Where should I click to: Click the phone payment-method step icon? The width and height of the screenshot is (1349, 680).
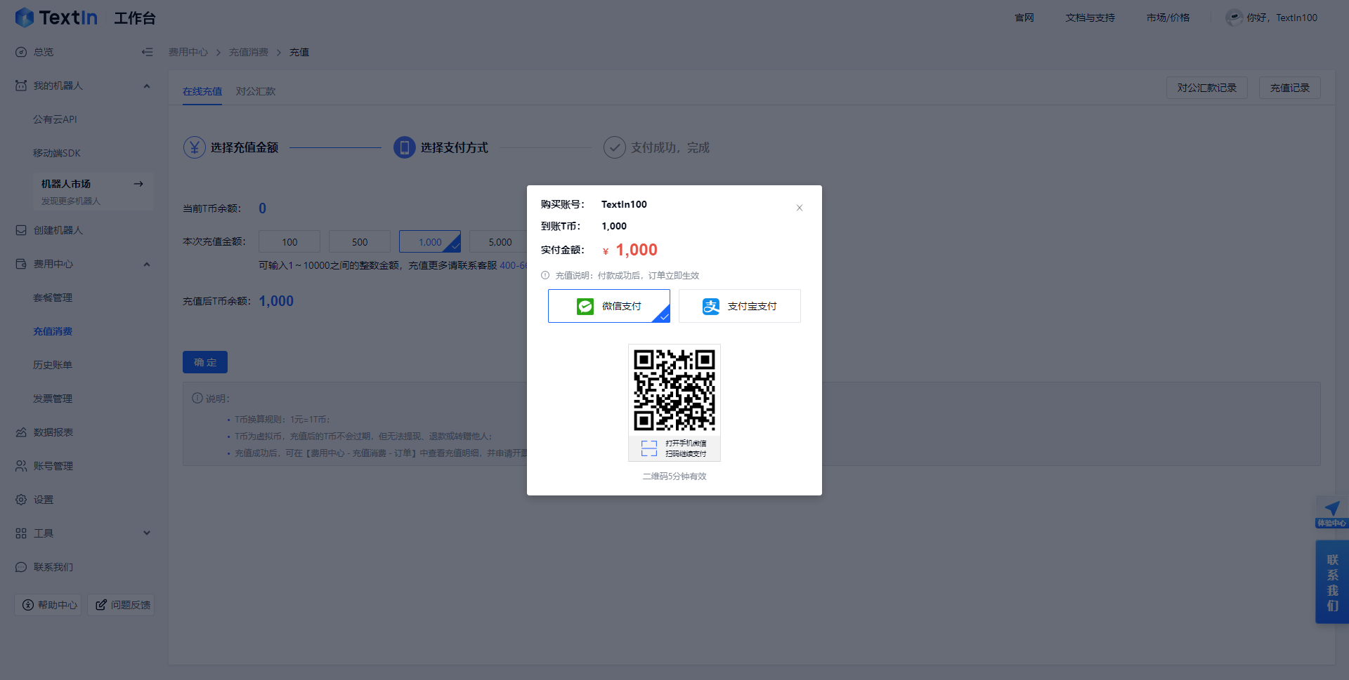[405, 147]
